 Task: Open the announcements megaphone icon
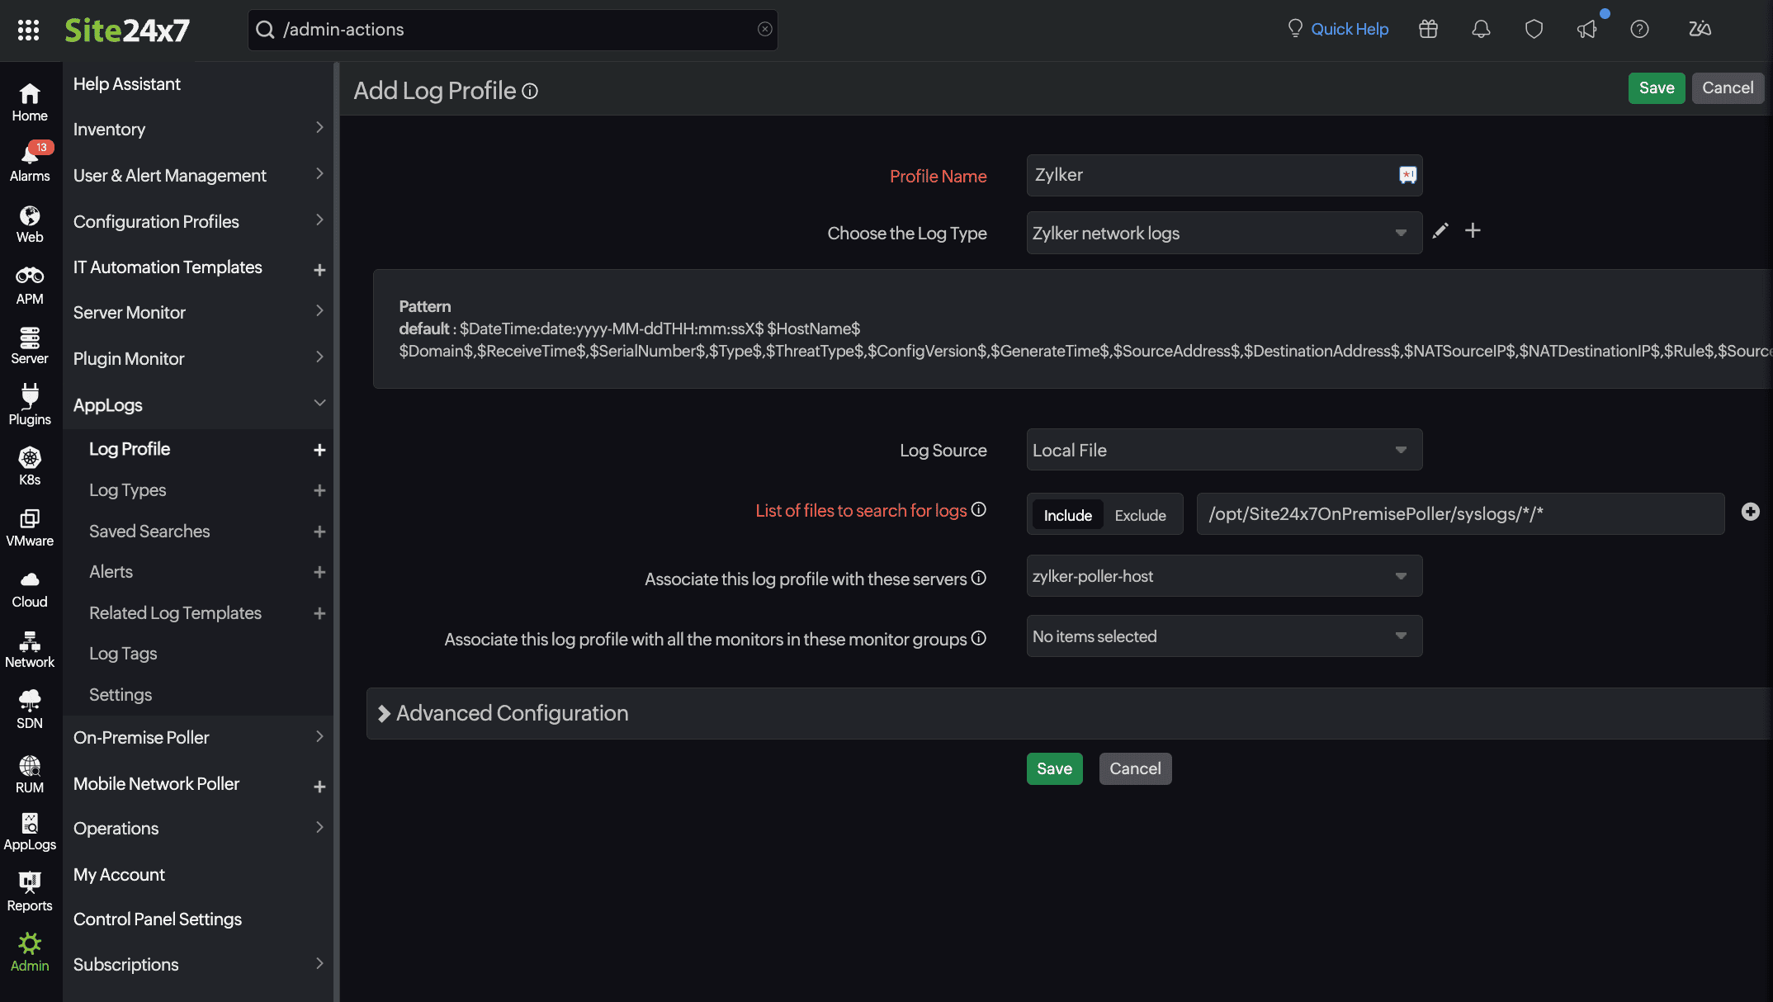1586,30
